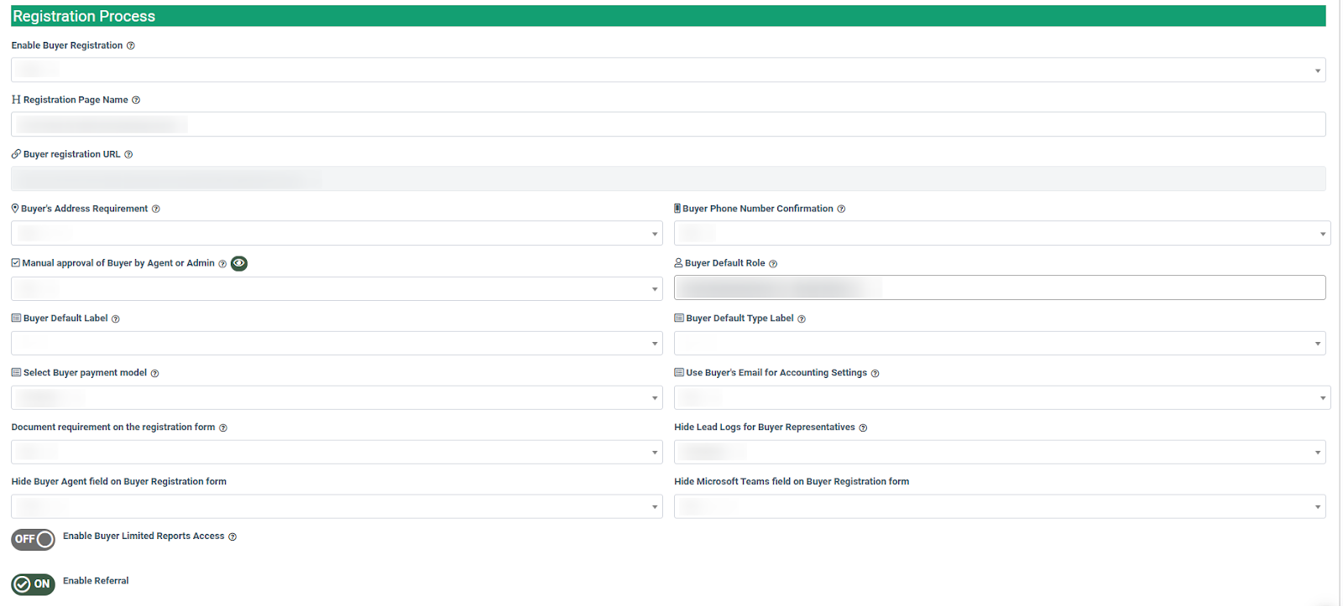This screenshot has height=606, width=1343.
Task: Toggle Enable Buyer Limited Reports Access switch on
Action: [33, 539]
